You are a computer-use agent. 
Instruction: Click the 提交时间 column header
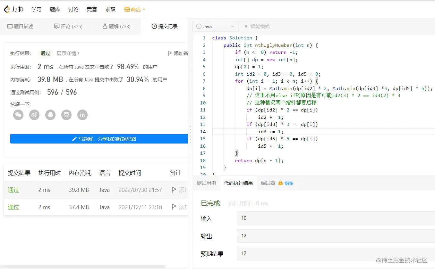click(130, 173)
